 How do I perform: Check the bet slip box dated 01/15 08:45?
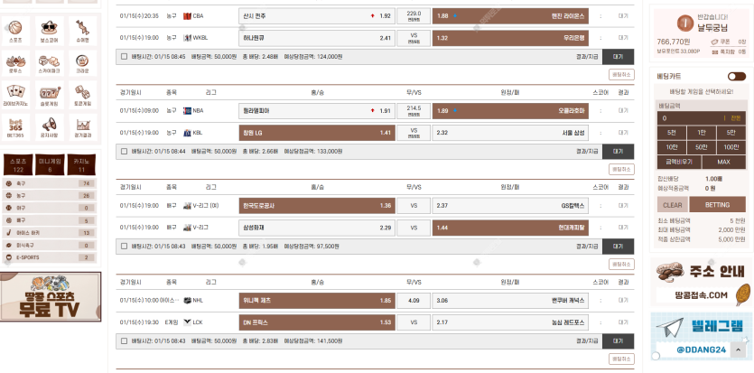[124, 55]
